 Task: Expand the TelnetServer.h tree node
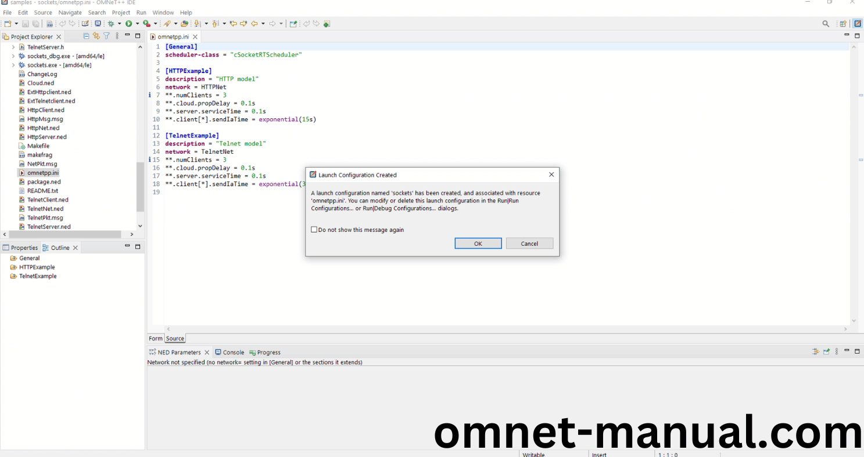13,47
